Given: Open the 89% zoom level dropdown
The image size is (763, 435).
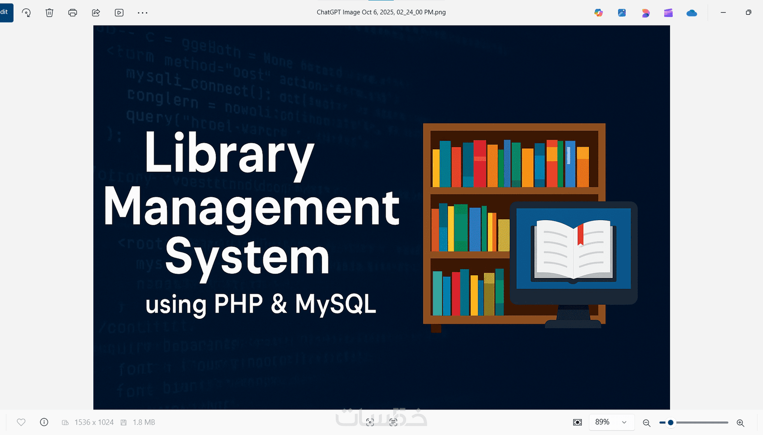Looking at the screenshot, I should 611,422.
